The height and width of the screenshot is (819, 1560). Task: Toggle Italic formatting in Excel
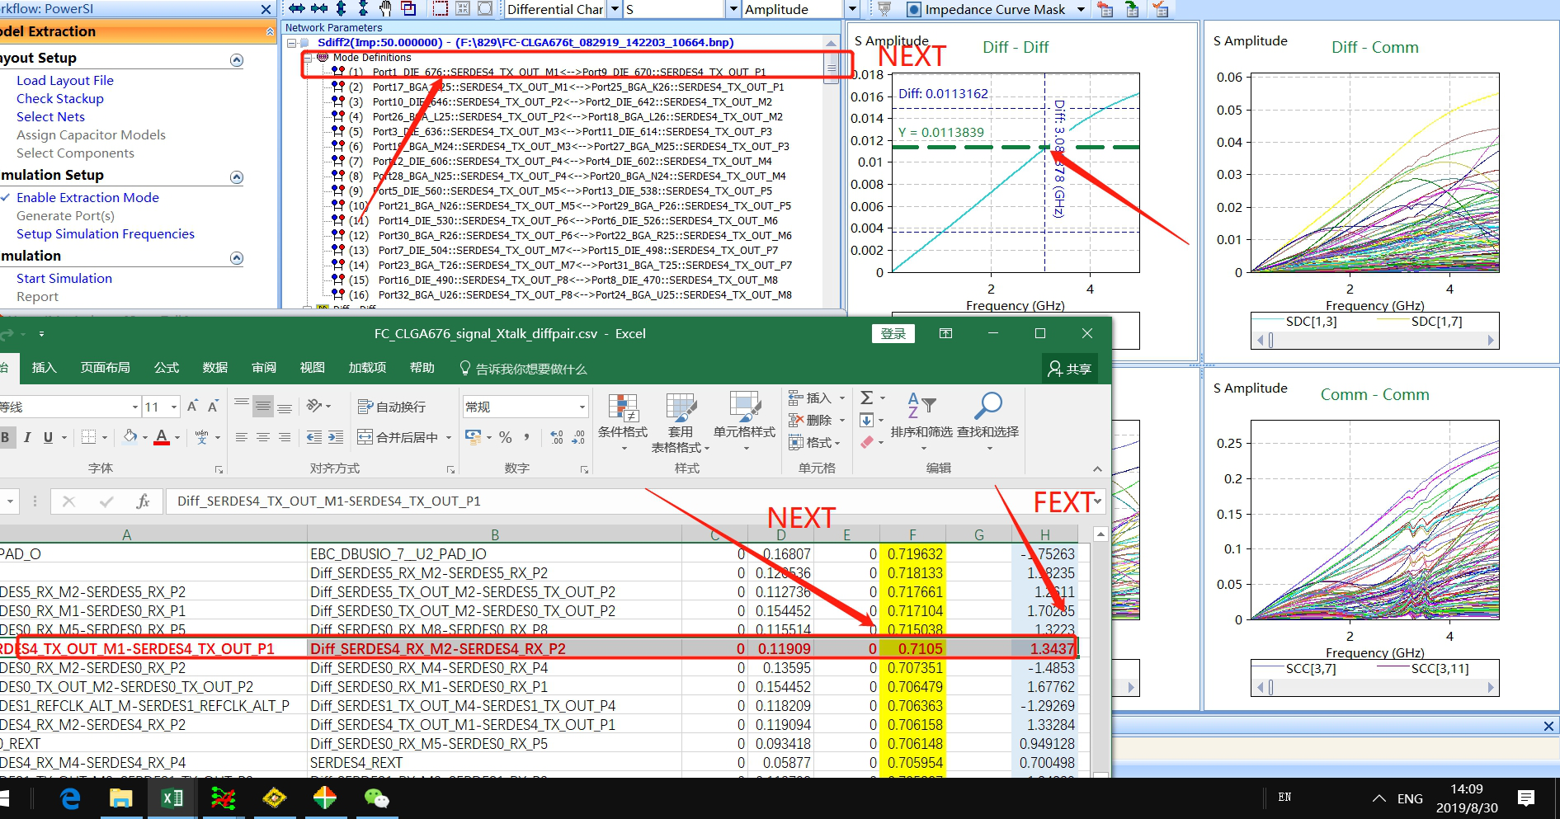[27, 437]
